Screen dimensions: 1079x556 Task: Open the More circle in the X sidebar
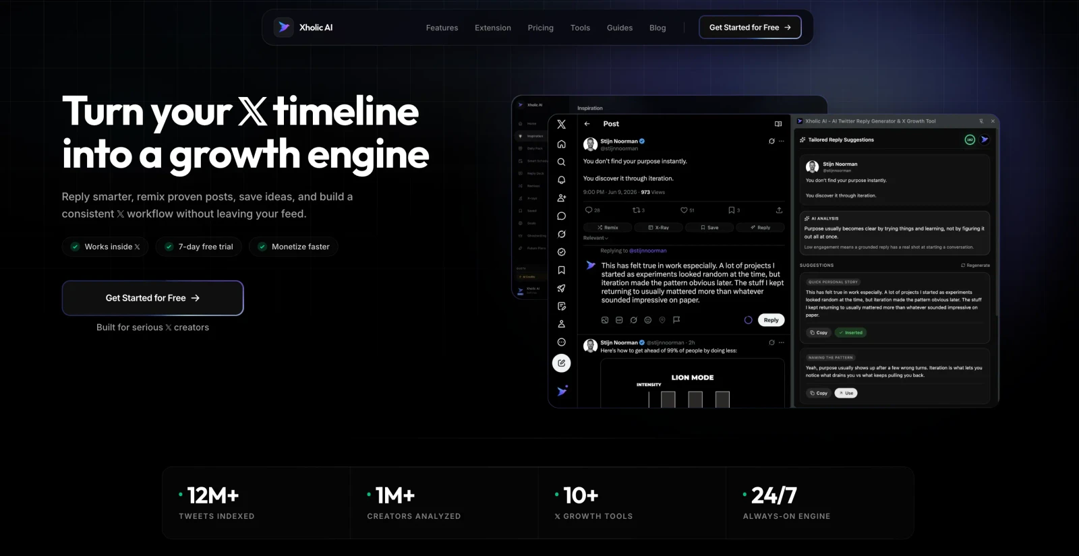coord(561,342)
